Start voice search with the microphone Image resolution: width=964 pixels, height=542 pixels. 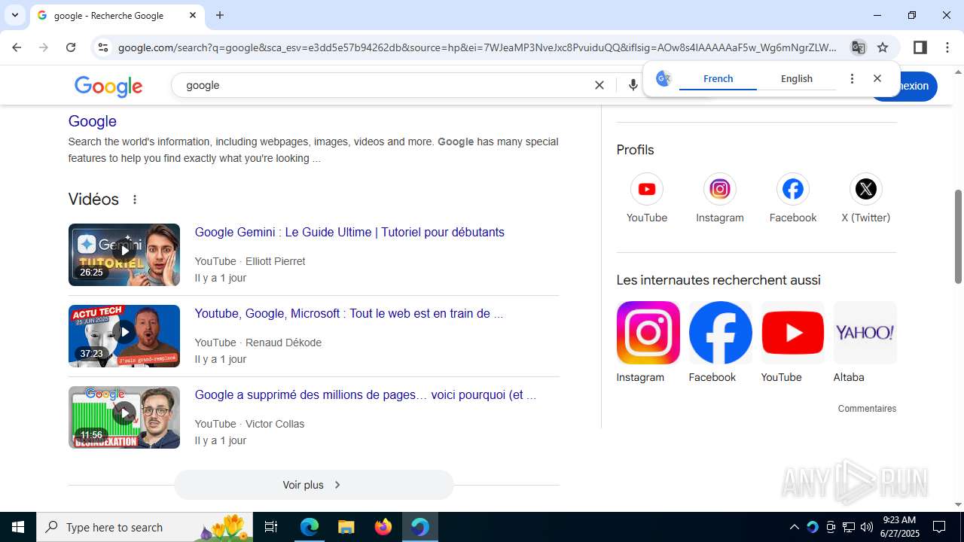[x=633, y=85]
